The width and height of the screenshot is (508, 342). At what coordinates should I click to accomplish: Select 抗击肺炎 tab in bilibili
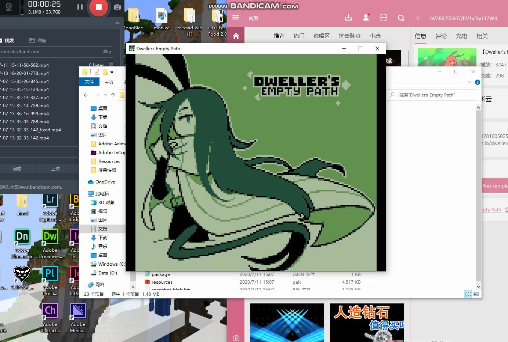350,36
